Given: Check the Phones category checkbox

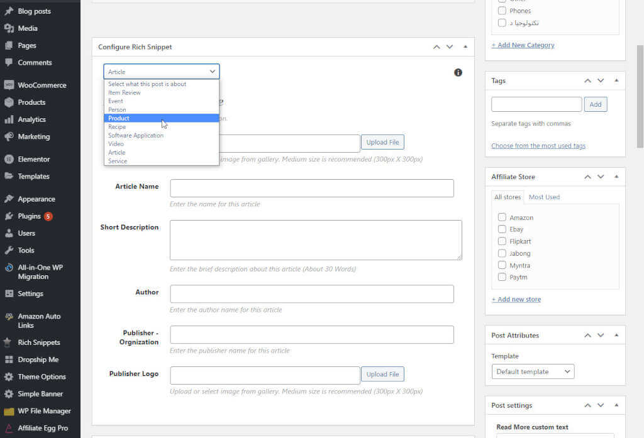Looking at the screenshot, I should 502,11.
